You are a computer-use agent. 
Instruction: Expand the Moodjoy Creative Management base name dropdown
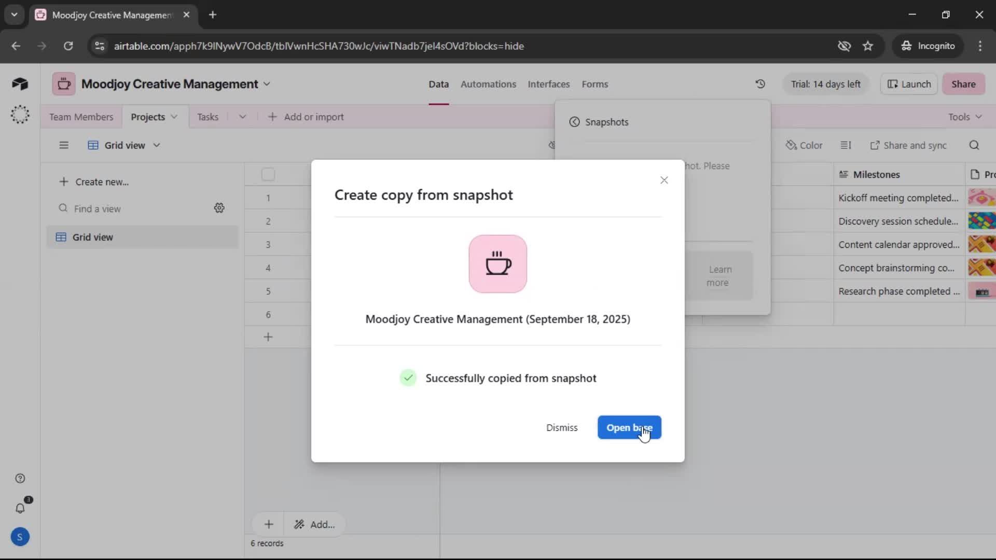(x=267, y=84)
